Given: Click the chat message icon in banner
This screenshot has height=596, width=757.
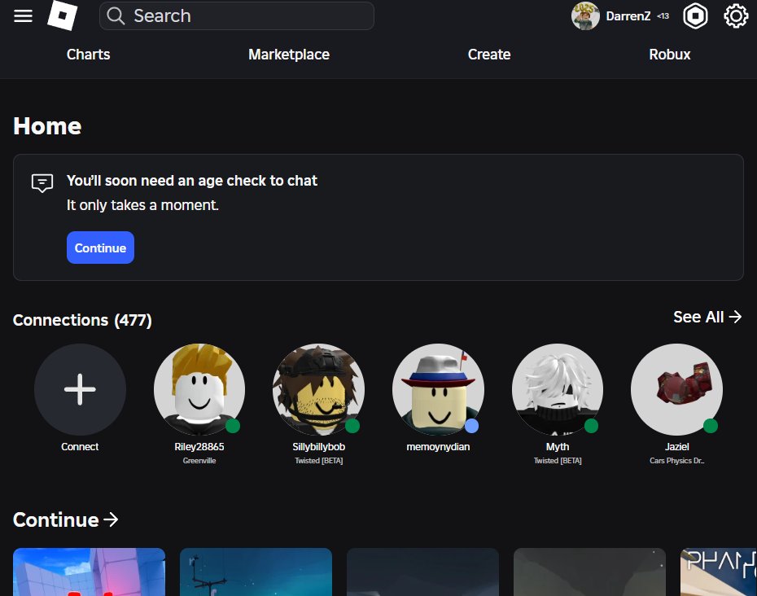Looking at the screenshot, I should pyautogui.click(x=42, y=183).
